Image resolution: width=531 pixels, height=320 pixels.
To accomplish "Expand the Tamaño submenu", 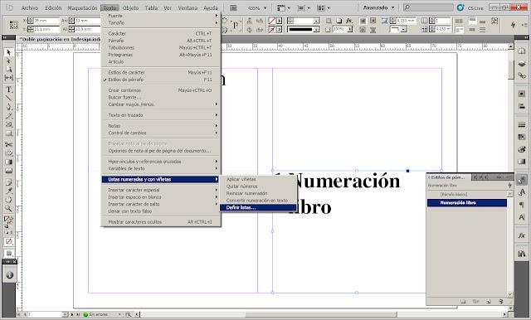I will (x=161, y=22).
